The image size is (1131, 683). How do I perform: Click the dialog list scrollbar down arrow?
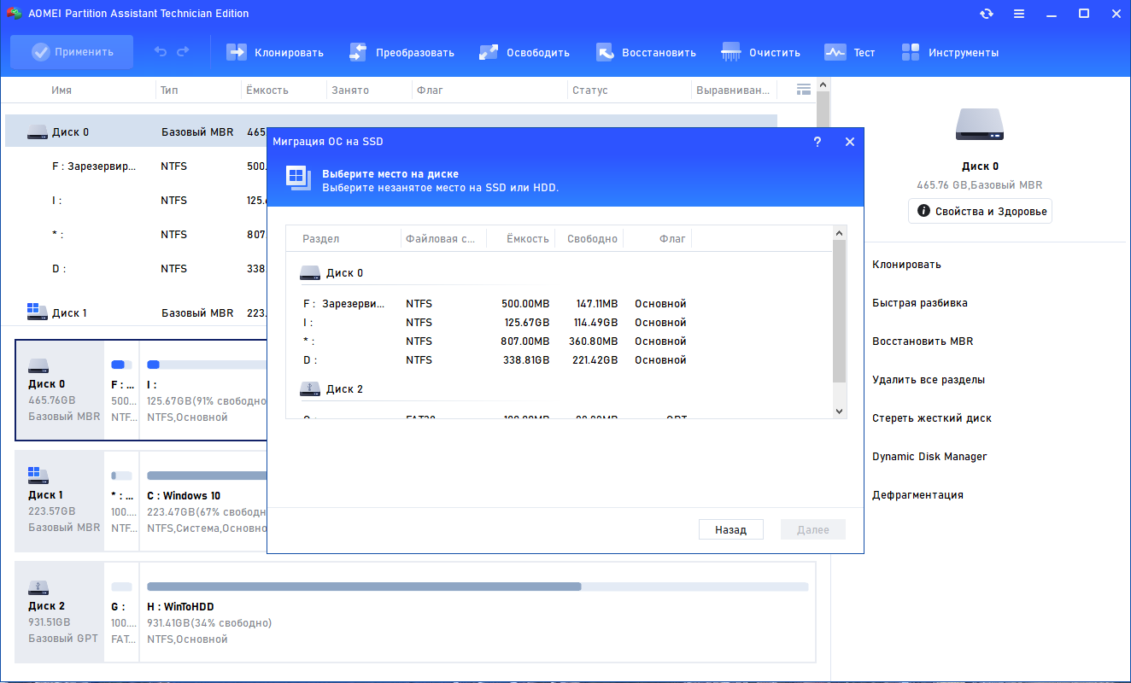pos(839,411)
